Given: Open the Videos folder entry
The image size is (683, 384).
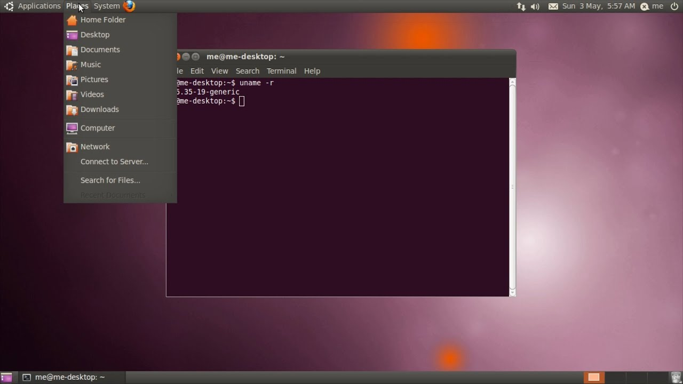Looking at the screenshot, I should [120, 94].
